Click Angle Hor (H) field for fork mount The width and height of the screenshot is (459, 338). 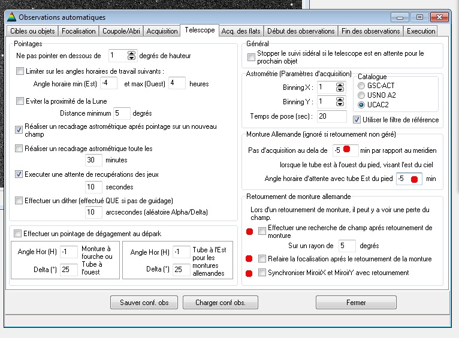[69, 252]
